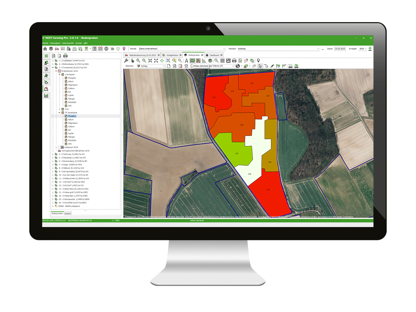Viewport: 416px width, 312px height.
Task: Select the pan hand tool
Action: 132,61
